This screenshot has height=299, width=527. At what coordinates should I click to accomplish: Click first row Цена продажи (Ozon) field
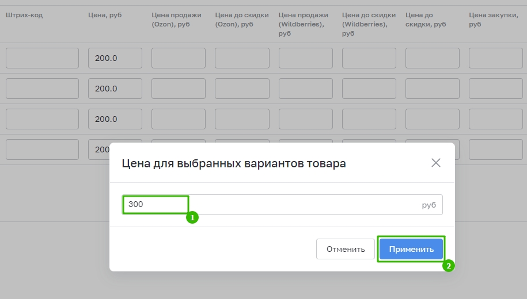(179, 58)
